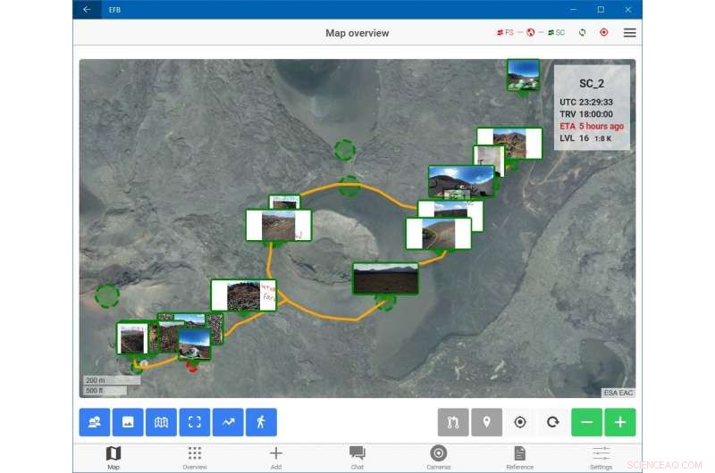Click the back arrow in the title bar
The image size is (715, 473).
point(87,10)
